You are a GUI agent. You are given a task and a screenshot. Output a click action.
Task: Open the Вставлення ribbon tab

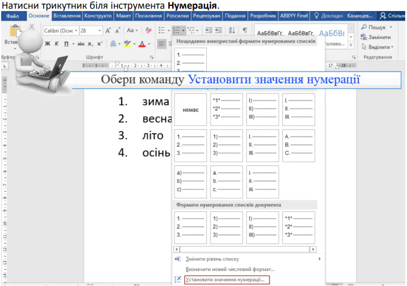click(x=67, y=16)
